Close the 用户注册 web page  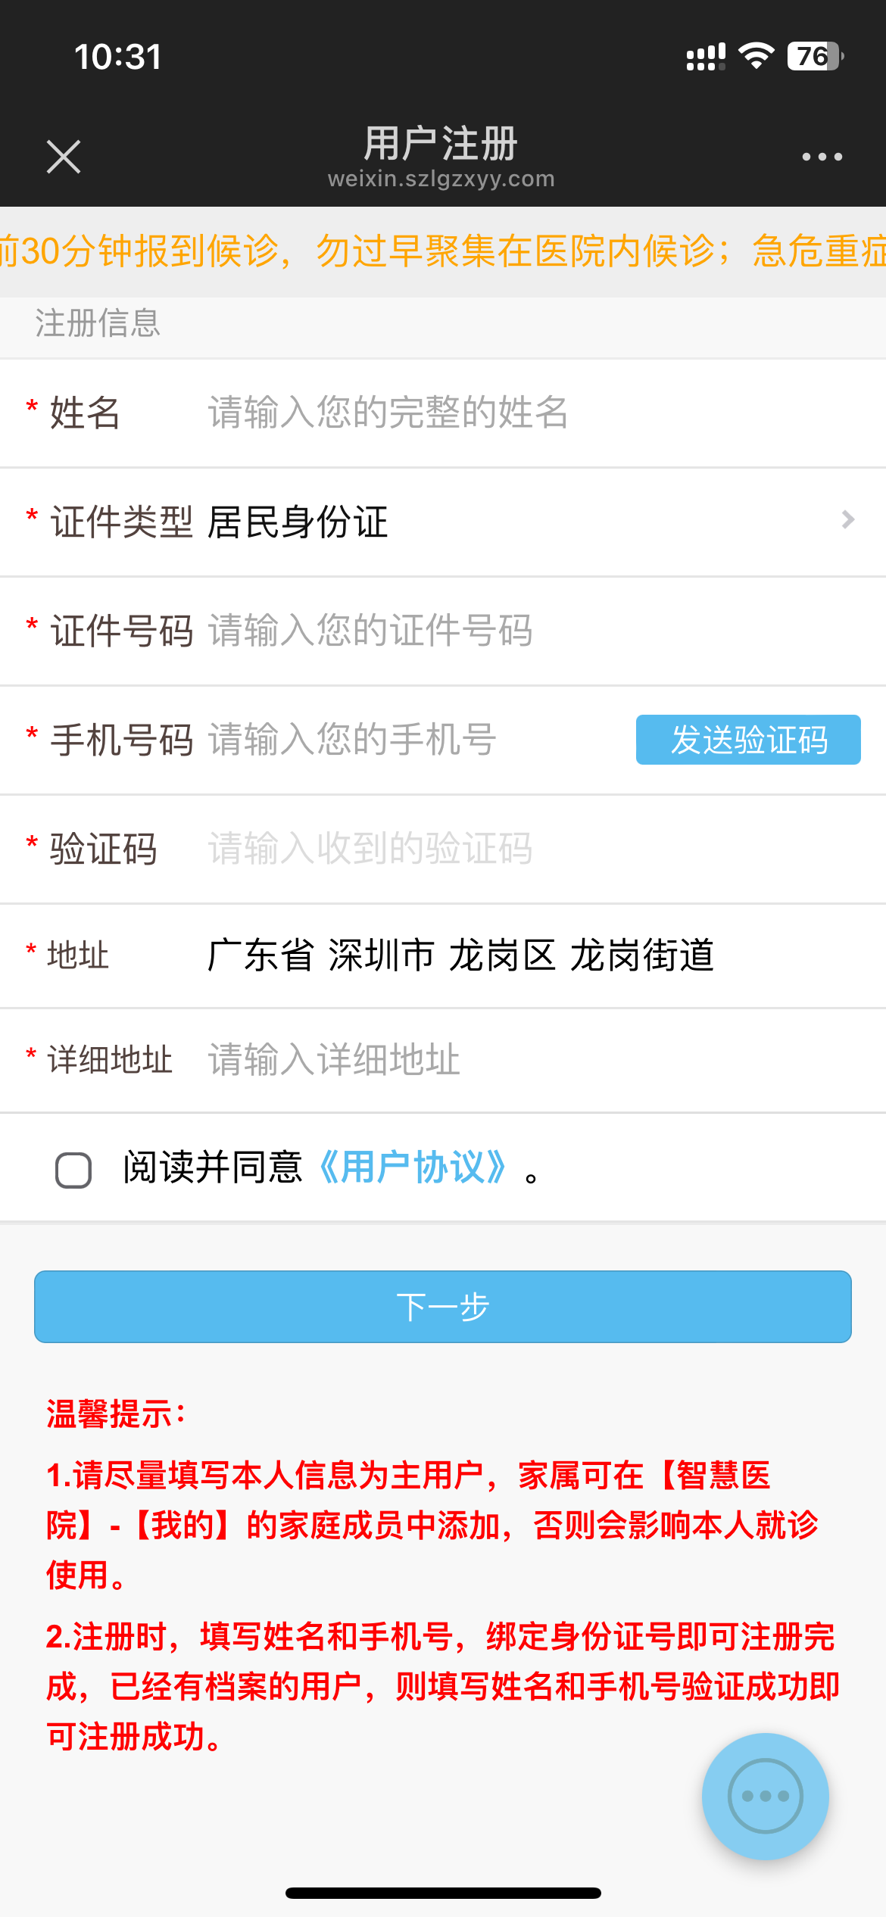coord(64,157)
